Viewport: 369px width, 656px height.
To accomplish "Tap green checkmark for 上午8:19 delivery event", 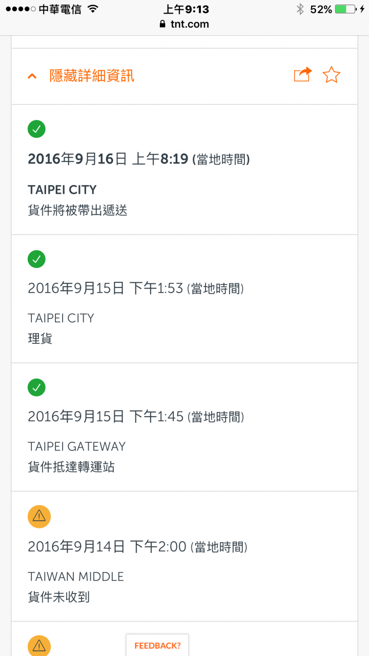I will coord(36,129).
